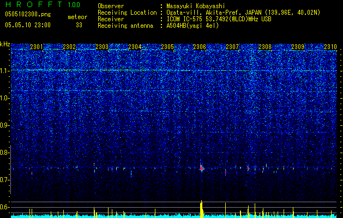Viewport: 343px width, 218px height.
Task: Click the tallest yellow power spike at 2306
Action: pos(201,209)
